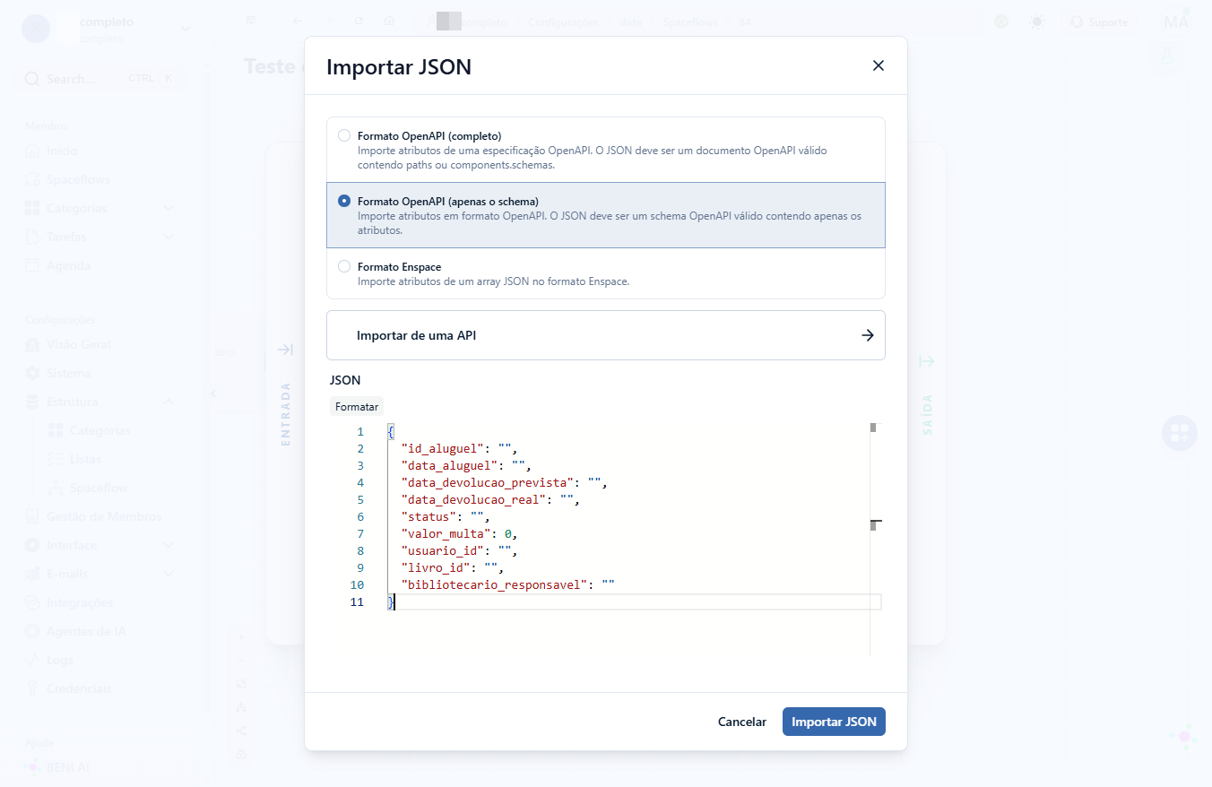Confirm with the Importar JSON button

point(834,722)
